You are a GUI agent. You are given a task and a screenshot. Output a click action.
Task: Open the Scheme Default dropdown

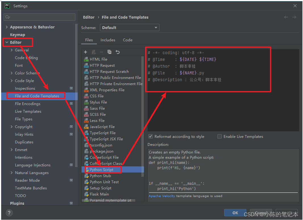coord(129,27)
